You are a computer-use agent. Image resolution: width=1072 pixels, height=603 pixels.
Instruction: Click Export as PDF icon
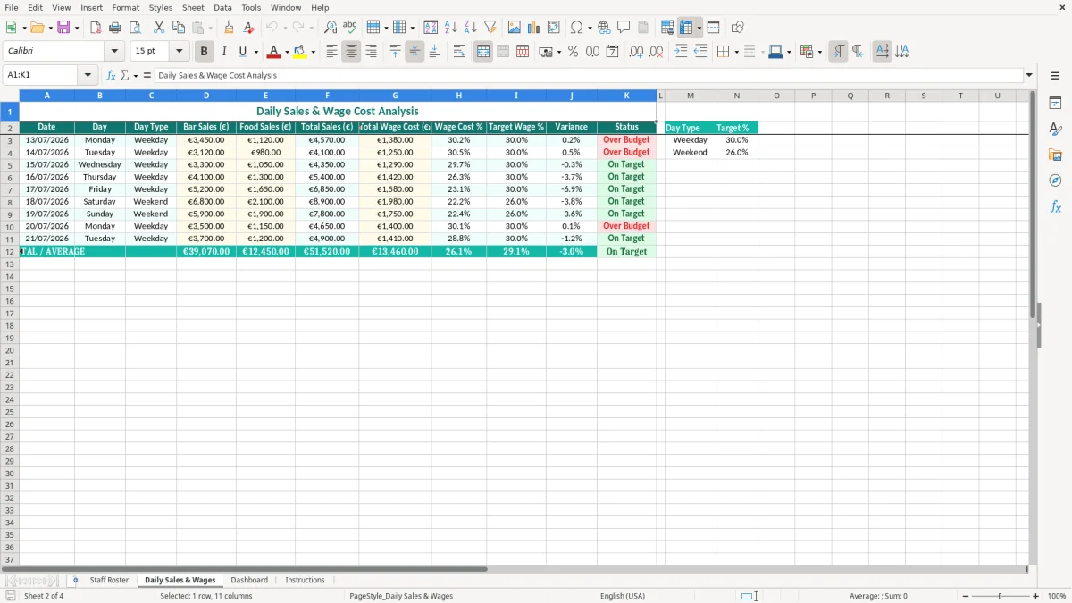click(96, 28)
